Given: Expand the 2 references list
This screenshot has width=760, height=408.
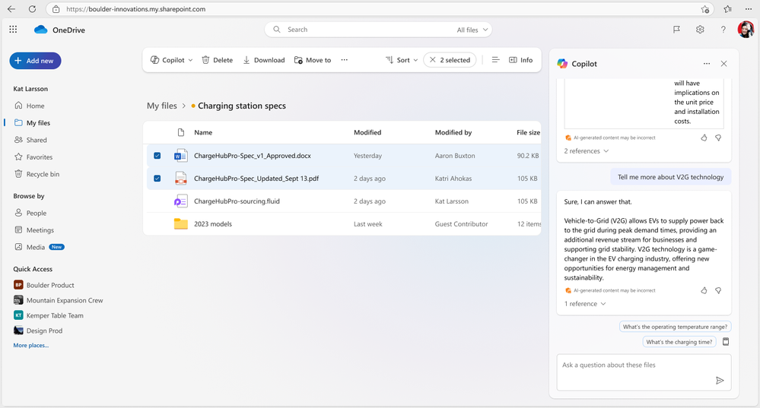Looking at the screenshot, I should point(586,151).
